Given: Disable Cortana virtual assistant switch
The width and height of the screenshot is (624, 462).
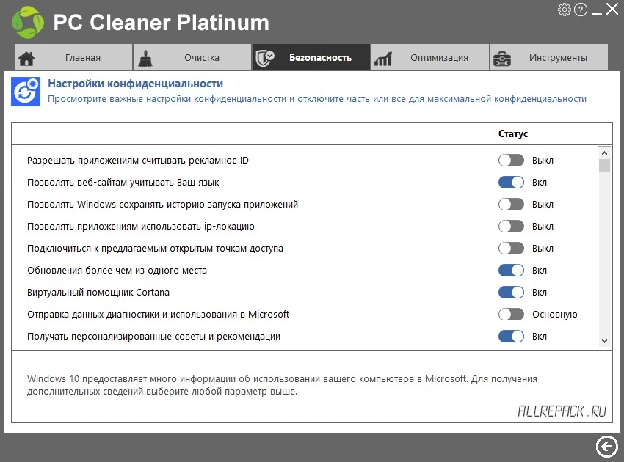Looking at the screenshot, I should pyautogui.click(x=511, y=292).
